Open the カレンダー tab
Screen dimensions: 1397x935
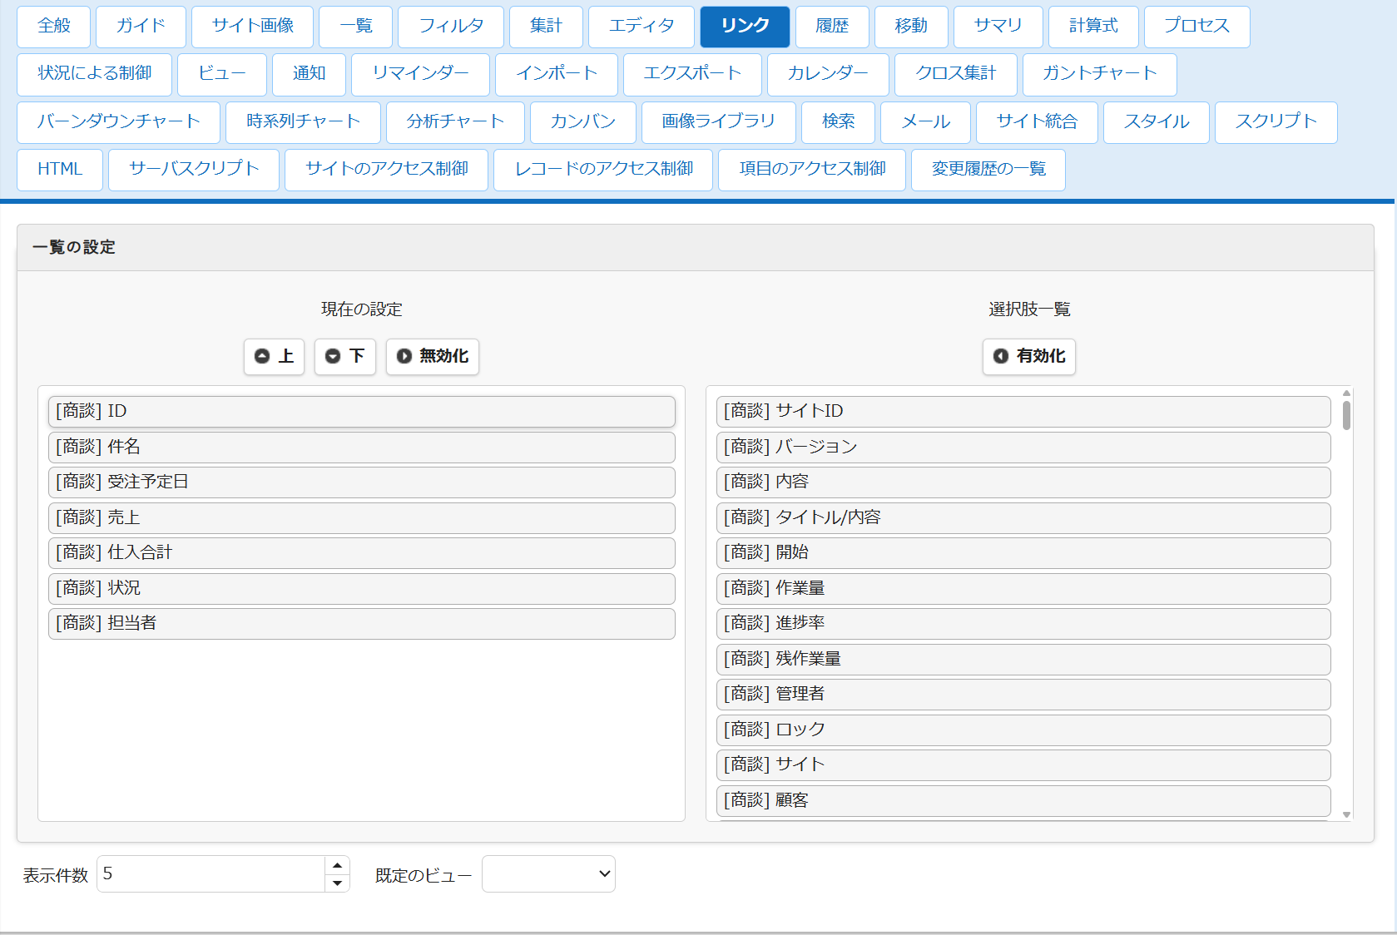click(x=828, y=74)
